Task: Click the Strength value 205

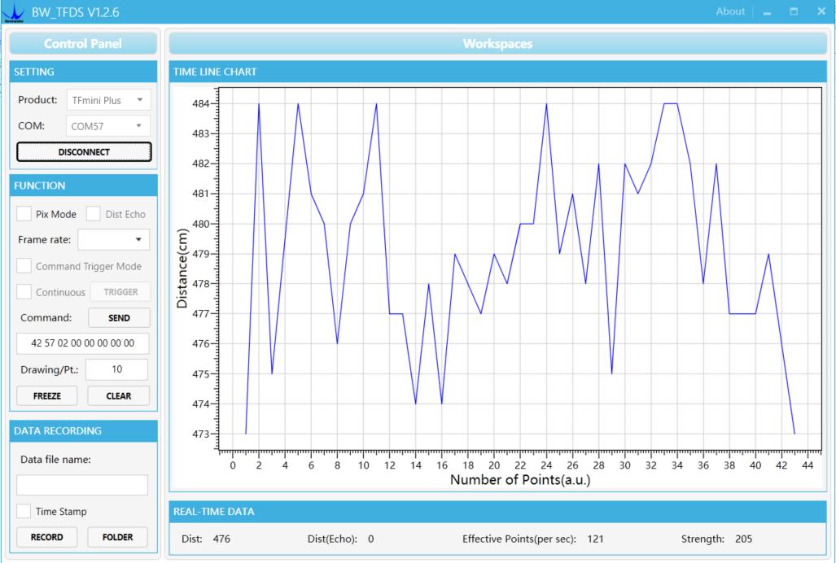Action: pyautogui.click(x=744, y=539)
